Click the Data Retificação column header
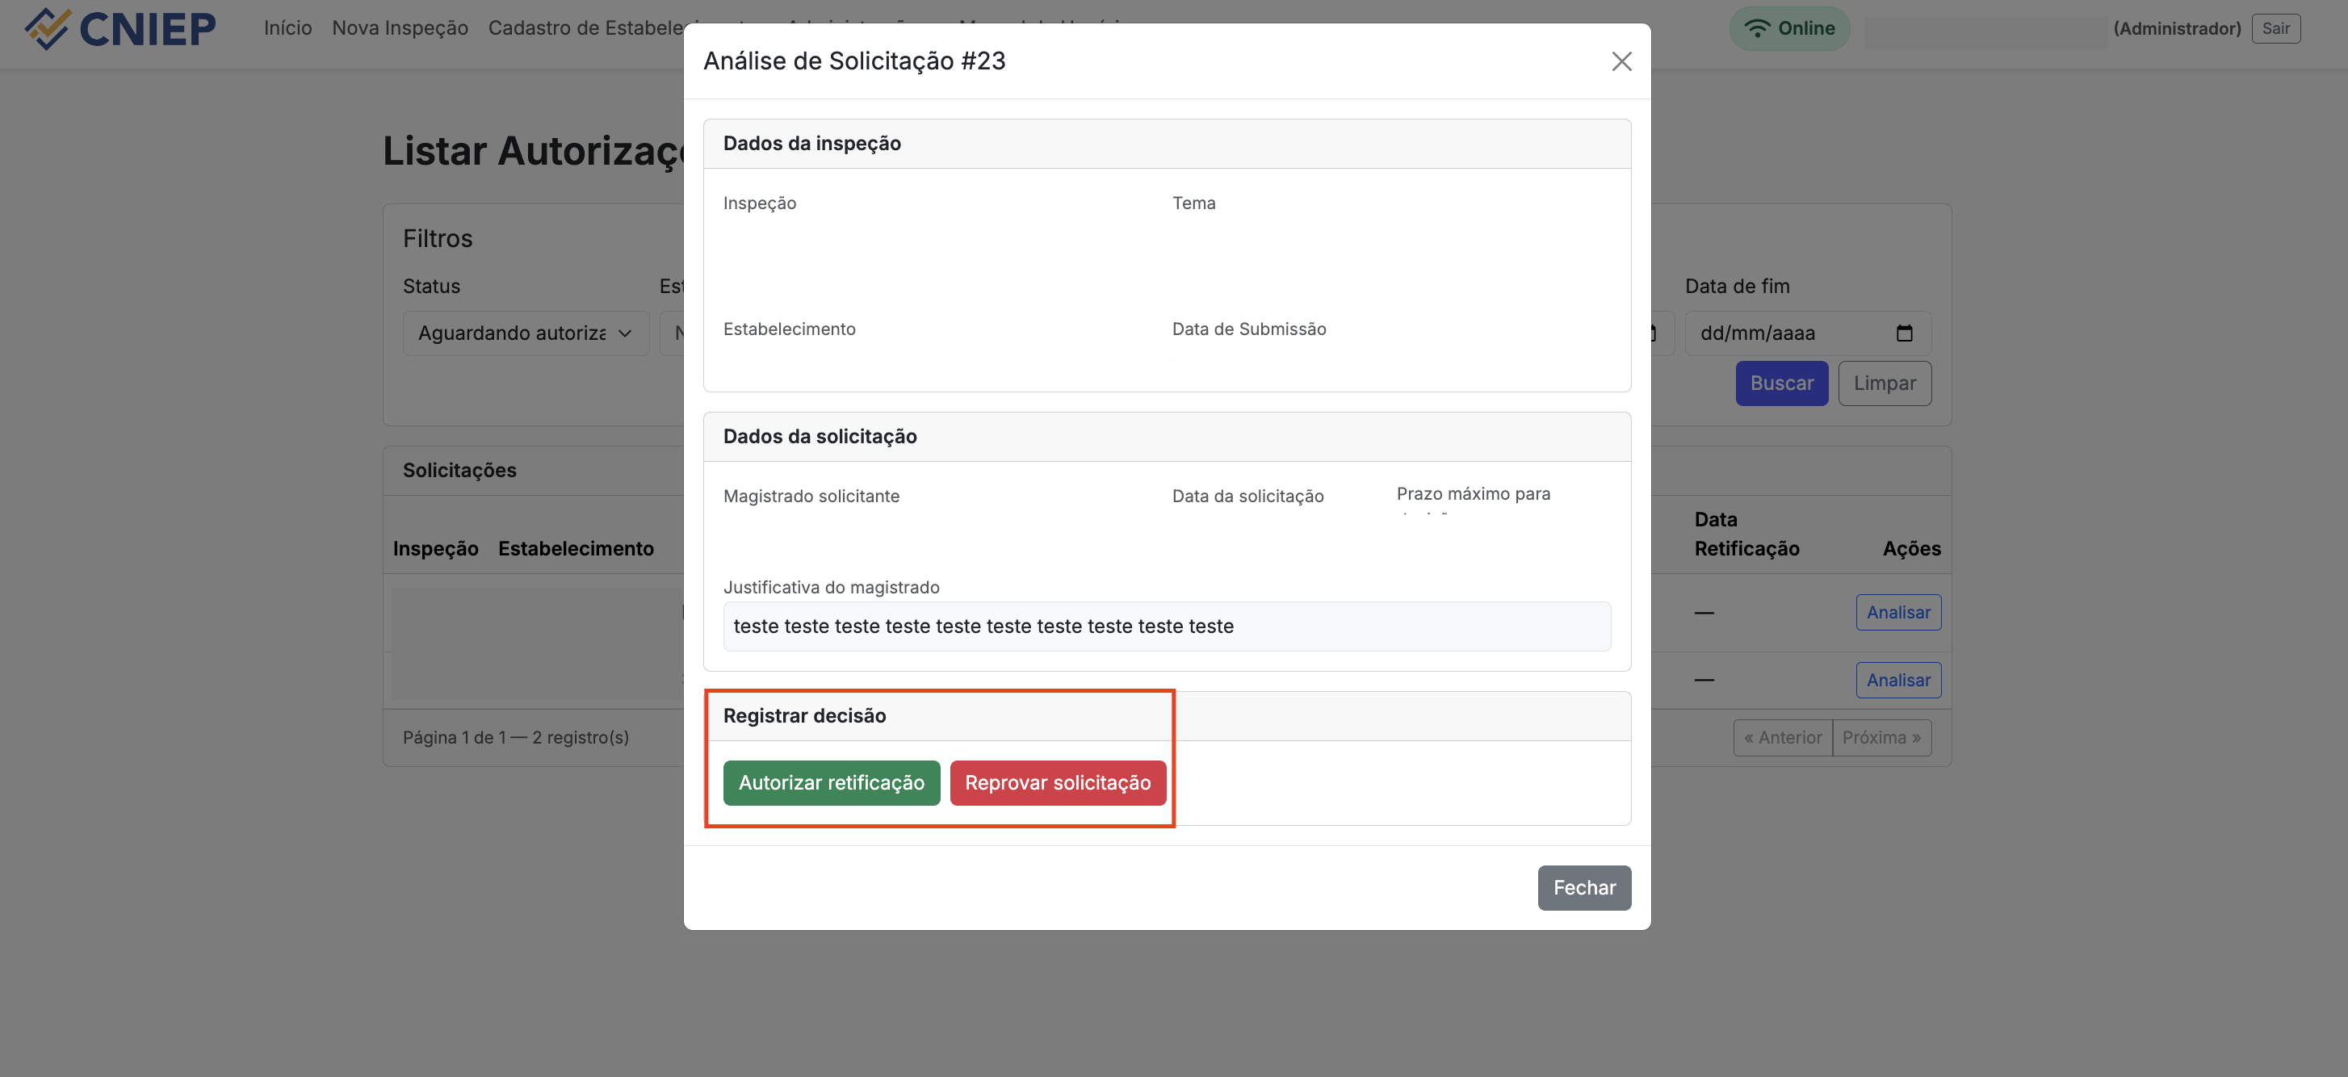Screen dimensions: 2348x1077 click(1746, 534)
